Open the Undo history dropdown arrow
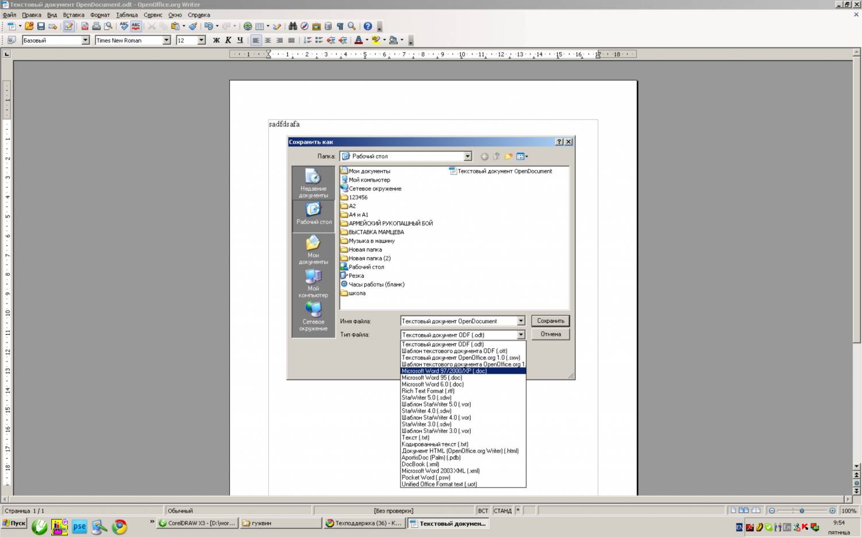 [x=217, y=26]
